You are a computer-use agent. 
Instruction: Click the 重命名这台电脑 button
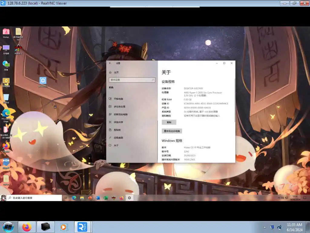coord(172,131)
